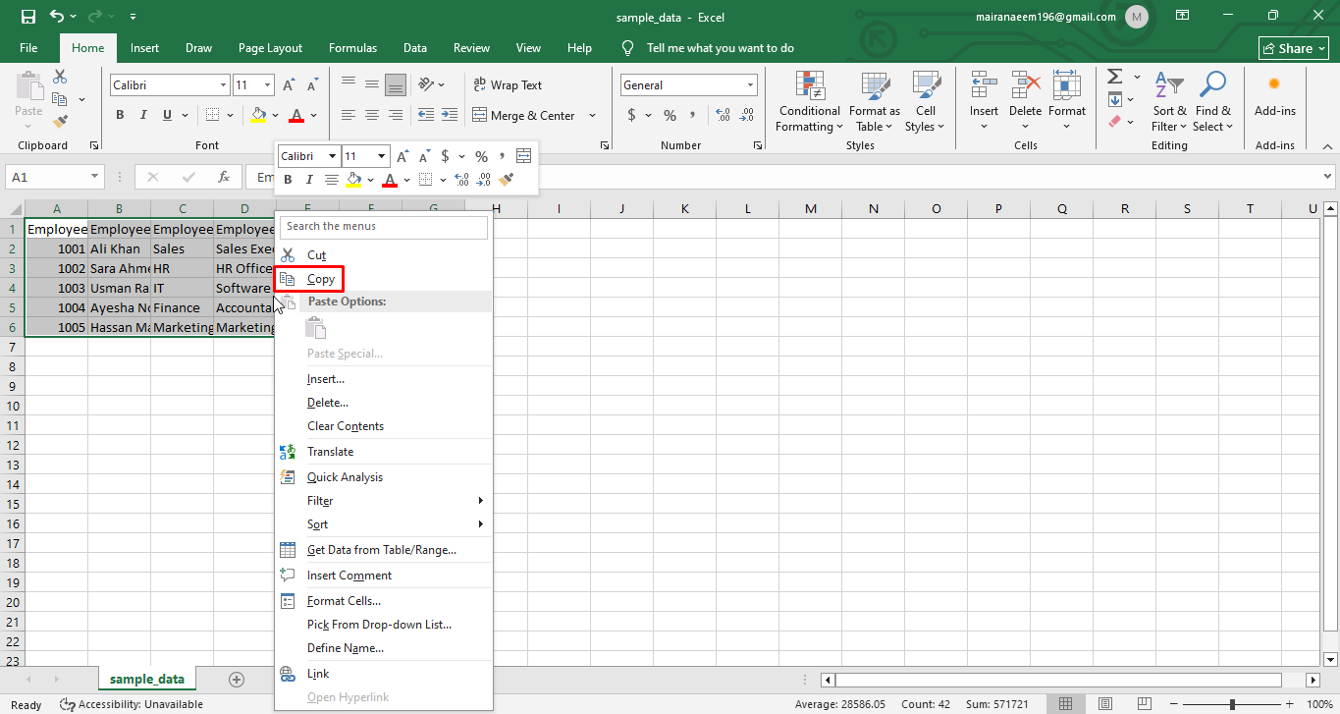Click the Add-ins button

[1274, 95]
